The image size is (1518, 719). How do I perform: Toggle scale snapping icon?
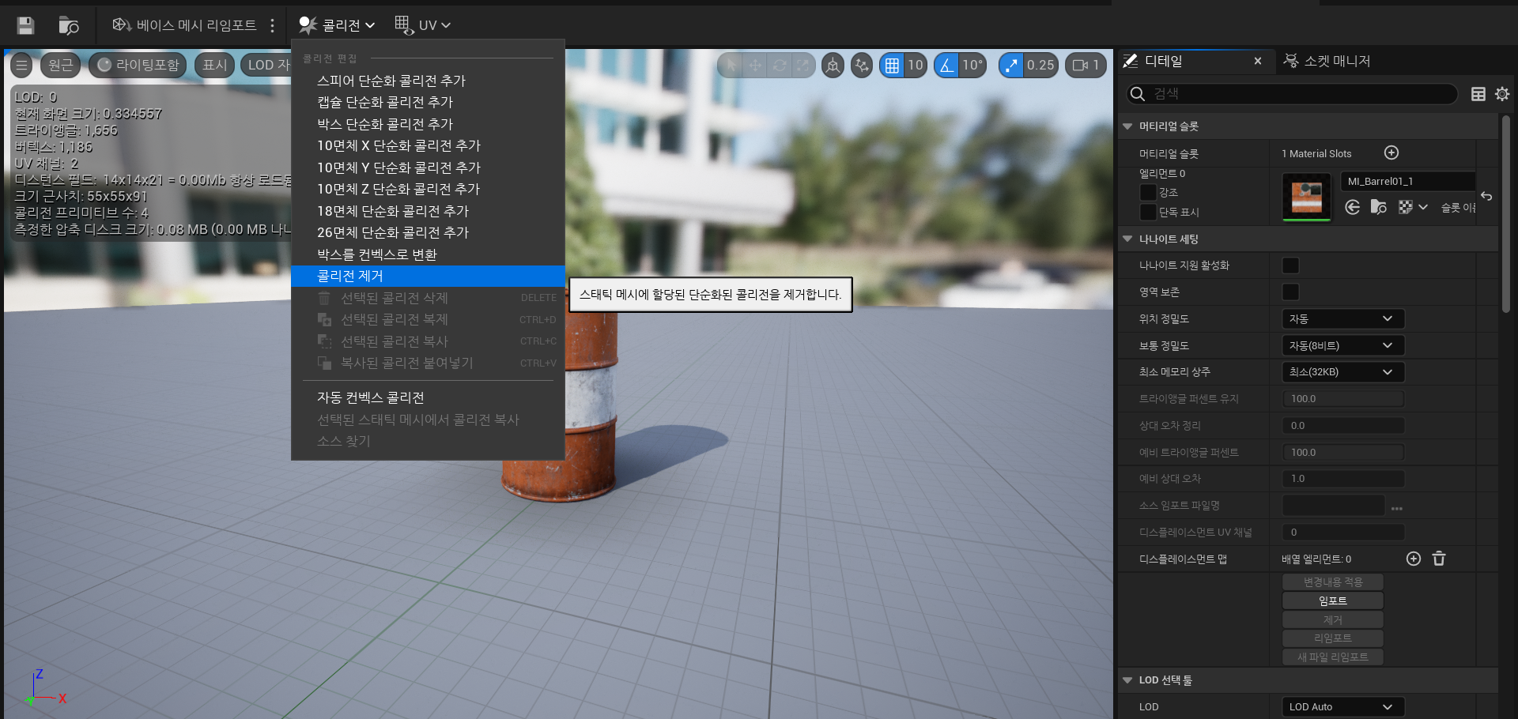coord(1011,65)
